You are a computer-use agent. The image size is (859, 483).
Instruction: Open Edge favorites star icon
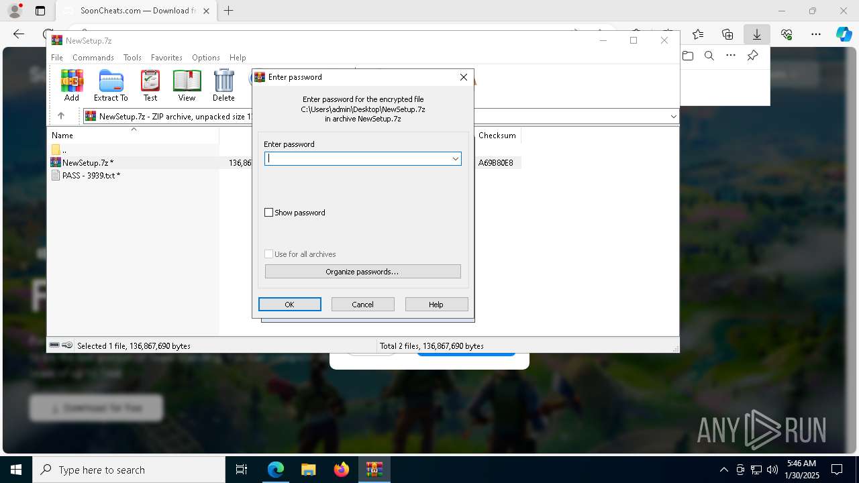[x=698, y=34]
